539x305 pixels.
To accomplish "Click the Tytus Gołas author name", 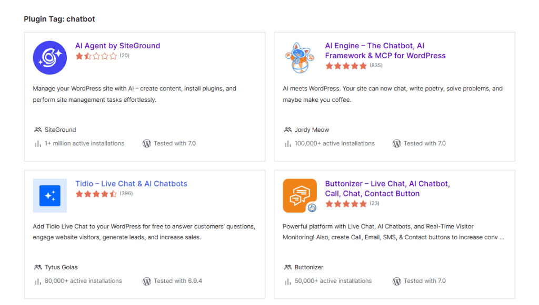I will [x=61, y=267].
